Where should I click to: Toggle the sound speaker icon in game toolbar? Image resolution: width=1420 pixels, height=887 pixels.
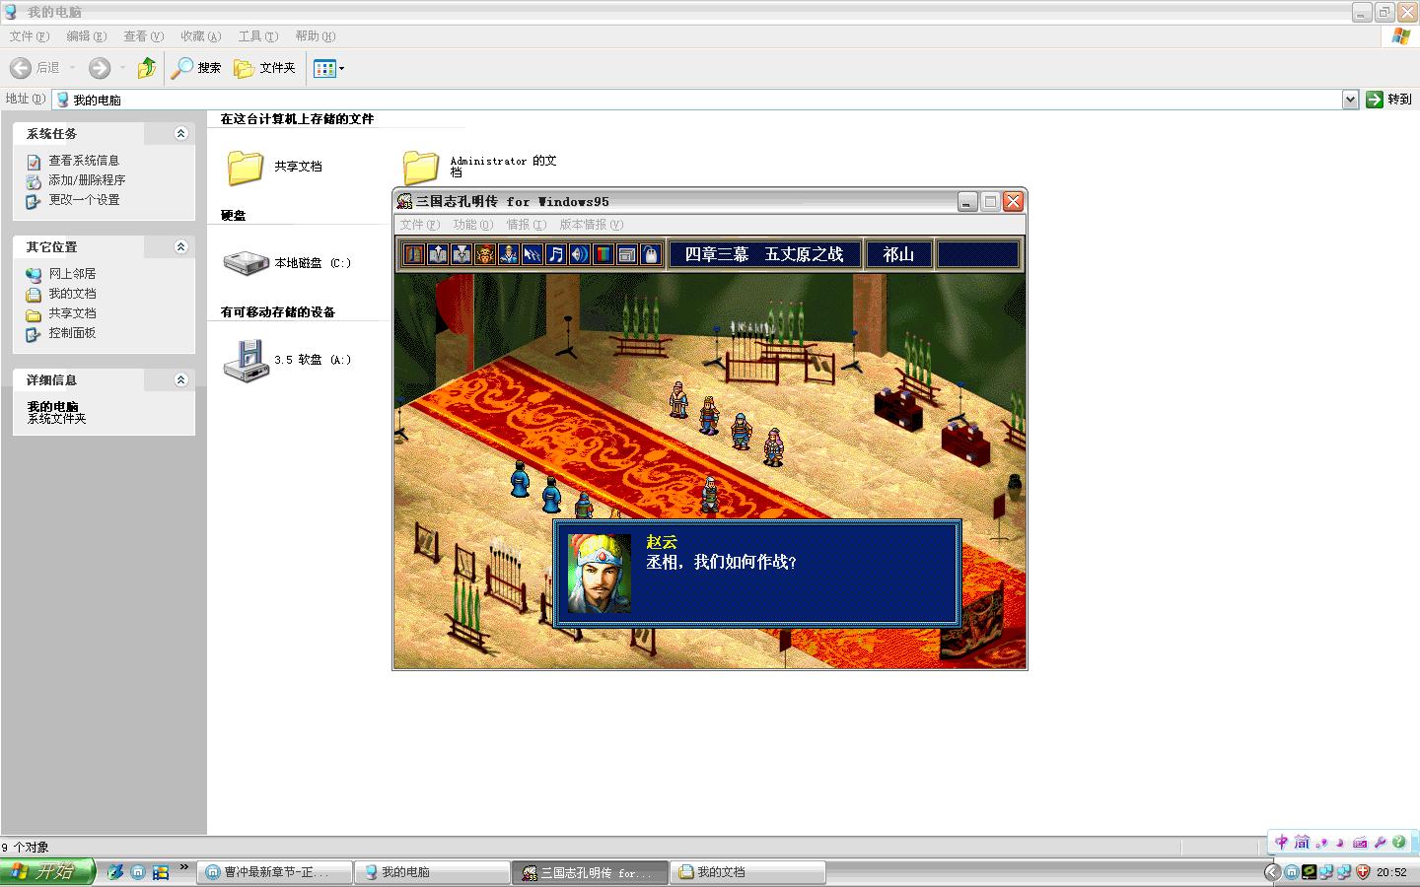click(579, 254)
